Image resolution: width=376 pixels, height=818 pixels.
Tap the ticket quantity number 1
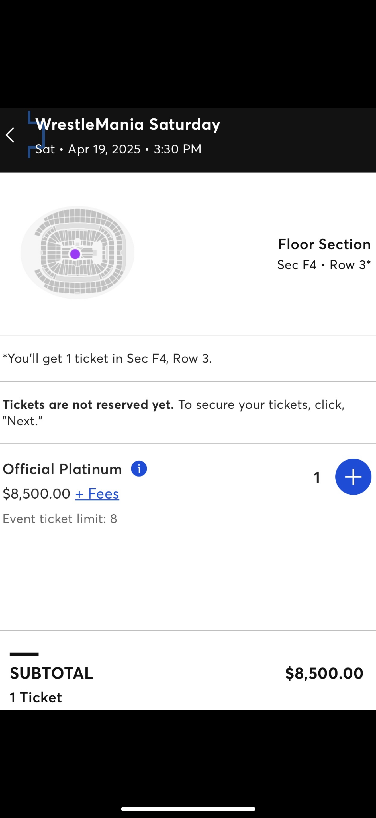click(x=316, y=477)
